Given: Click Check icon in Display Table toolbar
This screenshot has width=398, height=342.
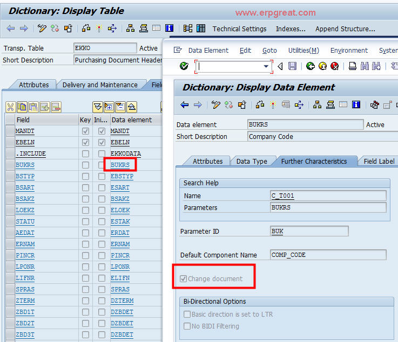Looking at the screenshot, I should pyautogui.click(x=86, y=29).
